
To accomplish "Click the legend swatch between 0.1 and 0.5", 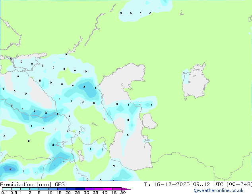I will (7, 189).
